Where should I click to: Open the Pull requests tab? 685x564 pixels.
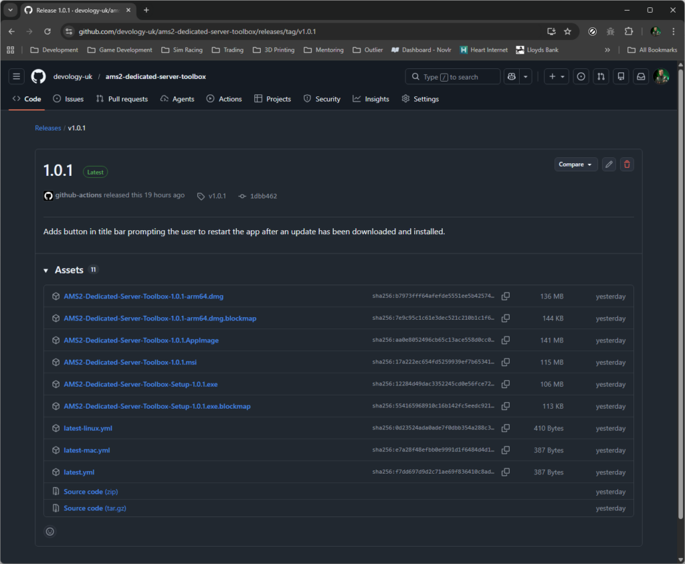coord(122,99)
